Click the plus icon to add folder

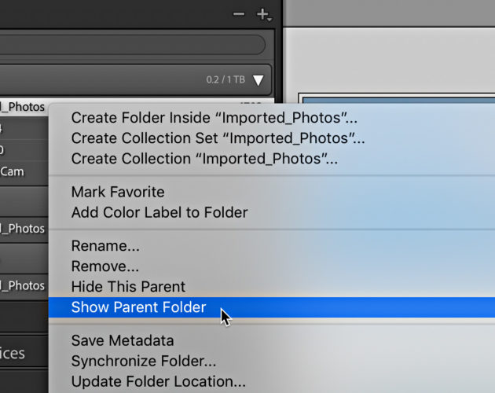[264, 14]
